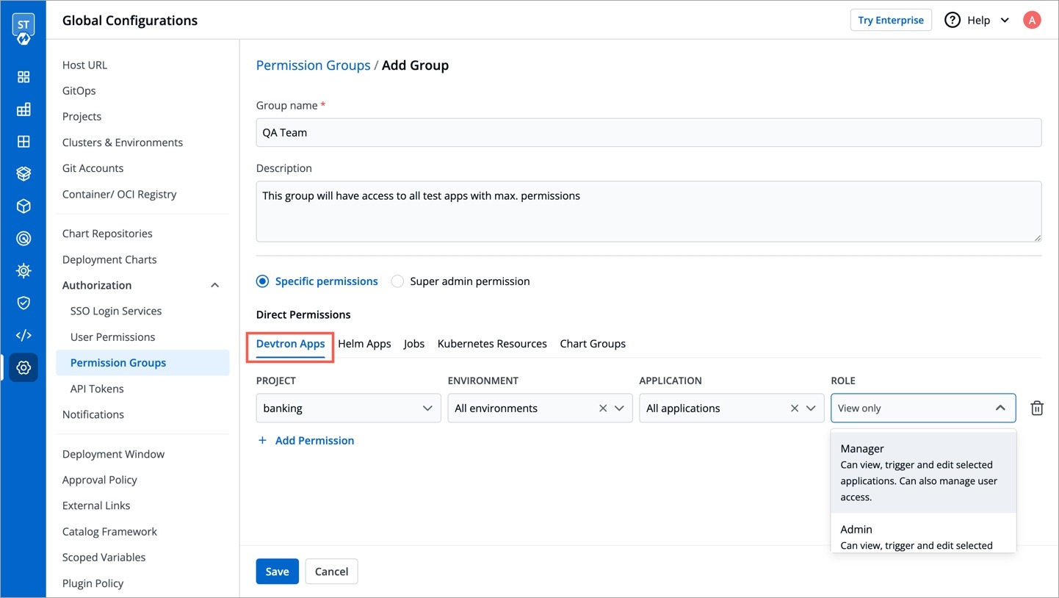Go back via Permission Groups breadcrumb link
The width and height of the screenshot is (1059, 598).
point(313,65)
